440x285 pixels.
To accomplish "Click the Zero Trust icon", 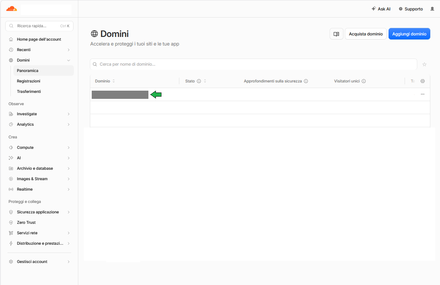I will coord(11,222).
